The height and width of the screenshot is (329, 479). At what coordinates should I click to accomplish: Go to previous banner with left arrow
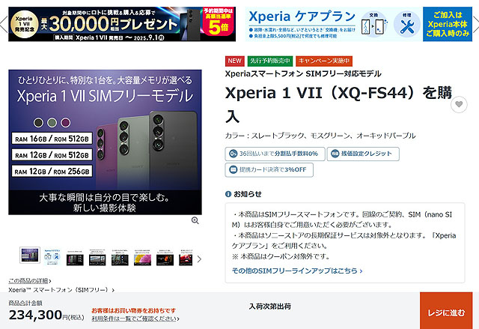click(3, 24)
